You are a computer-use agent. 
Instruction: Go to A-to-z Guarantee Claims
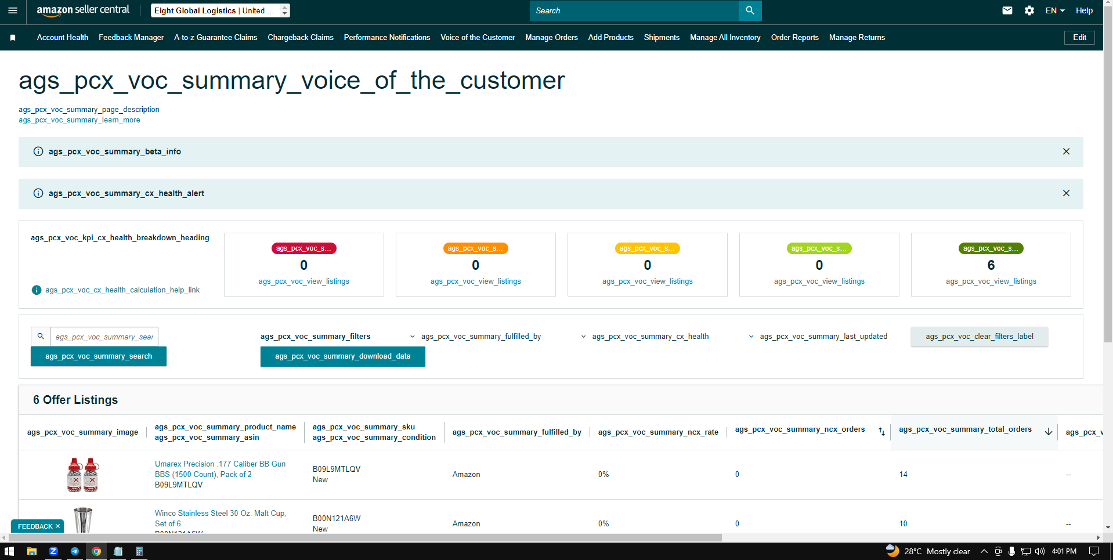pyautogui.click(x=216, y=38)
